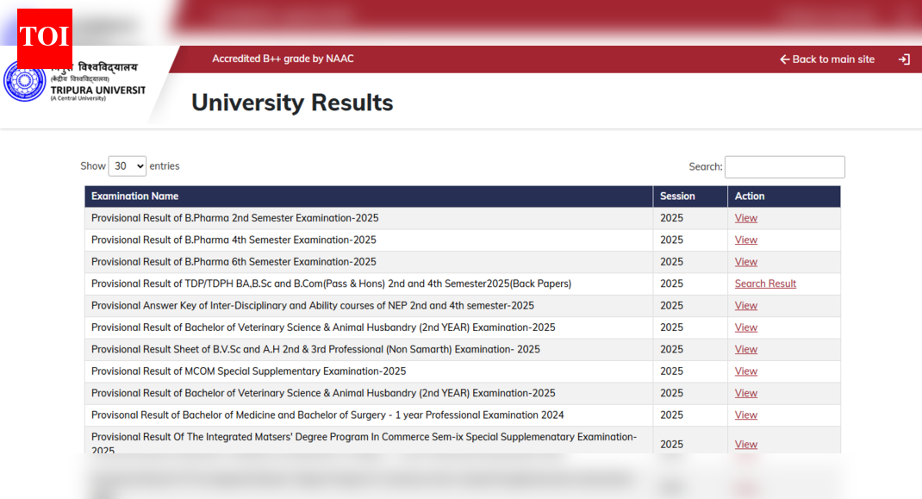Click Search Result for TDP/TDPH back papers

click(x=765, y=283)
